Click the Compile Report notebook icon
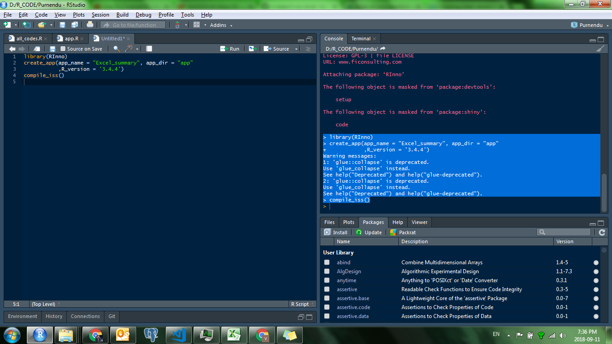 tap(149, 49)
